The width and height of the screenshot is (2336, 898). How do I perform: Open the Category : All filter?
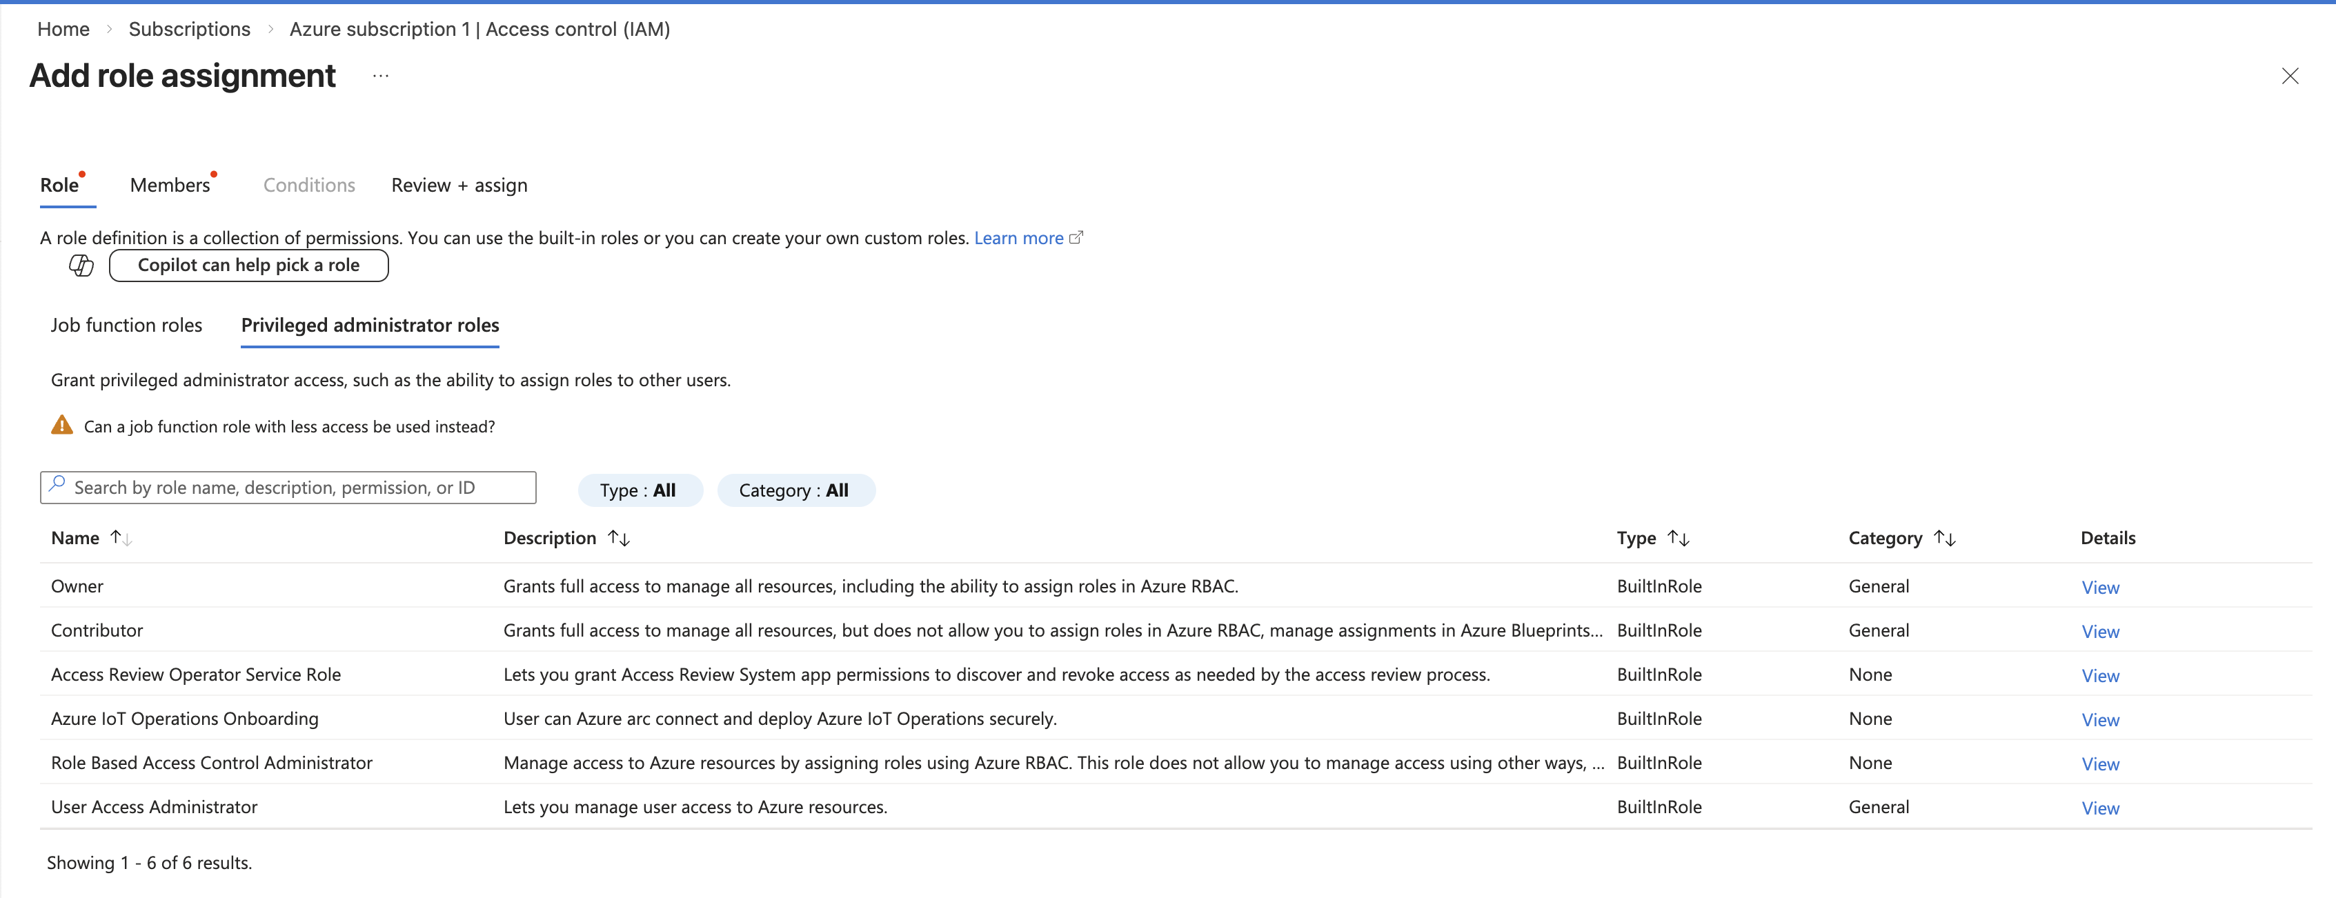795,489
